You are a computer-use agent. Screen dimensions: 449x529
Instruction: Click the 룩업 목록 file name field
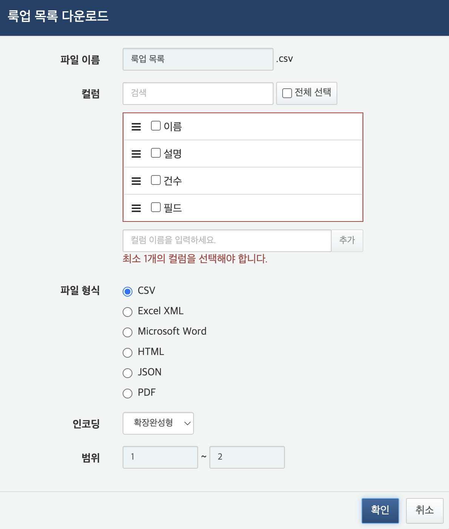click(x=198, y=59)
